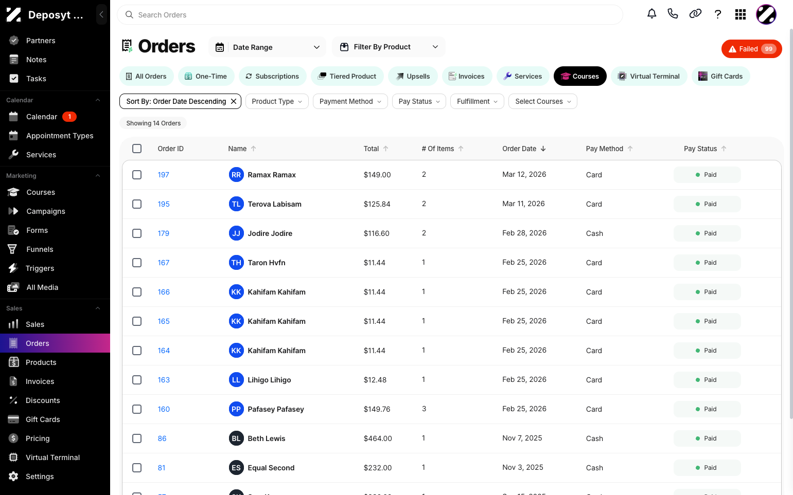Click the link chain icon in header
The image size is (793, 495).
click(695, 14)
